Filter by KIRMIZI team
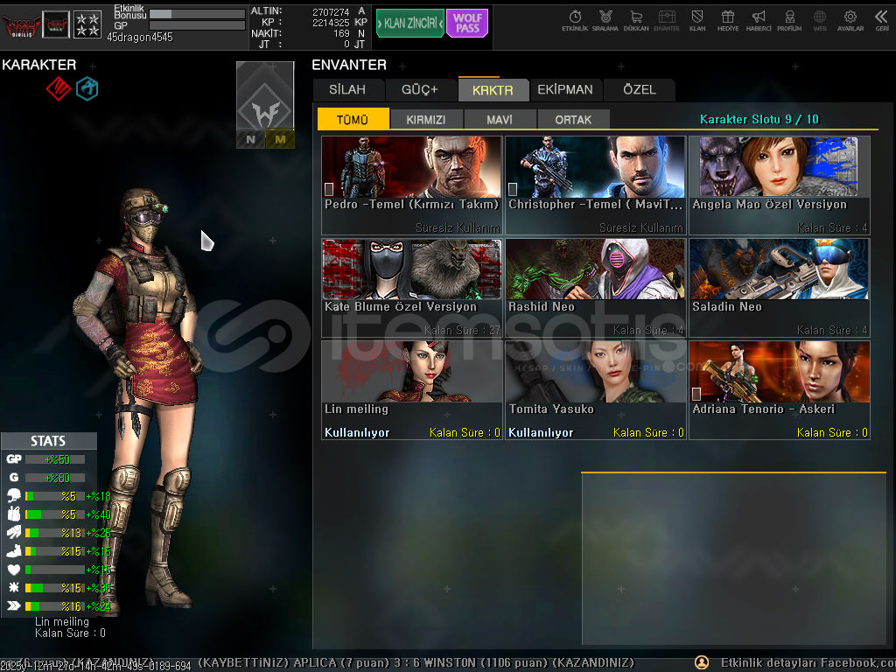This screenshot has width=896, height=672. pyautogui.click(x=426, y=119)
